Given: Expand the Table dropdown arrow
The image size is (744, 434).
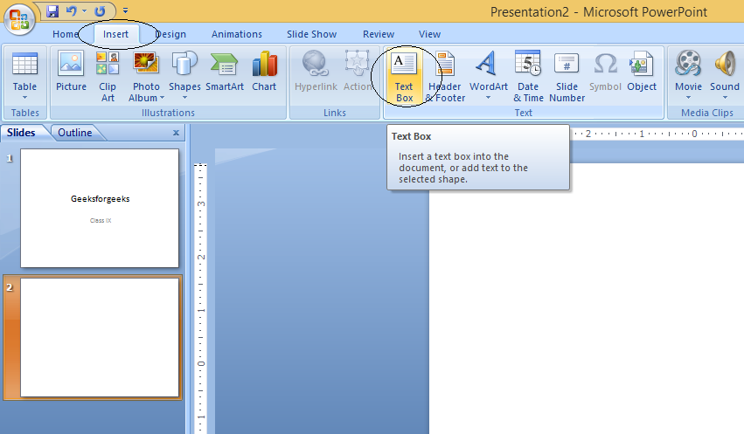Looking at the screenshot, I should point(24,98).
